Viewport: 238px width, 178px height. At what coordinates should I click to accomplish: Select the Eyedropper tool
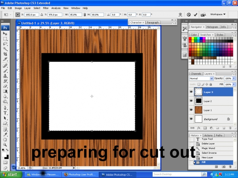click(x=5, y=134)
